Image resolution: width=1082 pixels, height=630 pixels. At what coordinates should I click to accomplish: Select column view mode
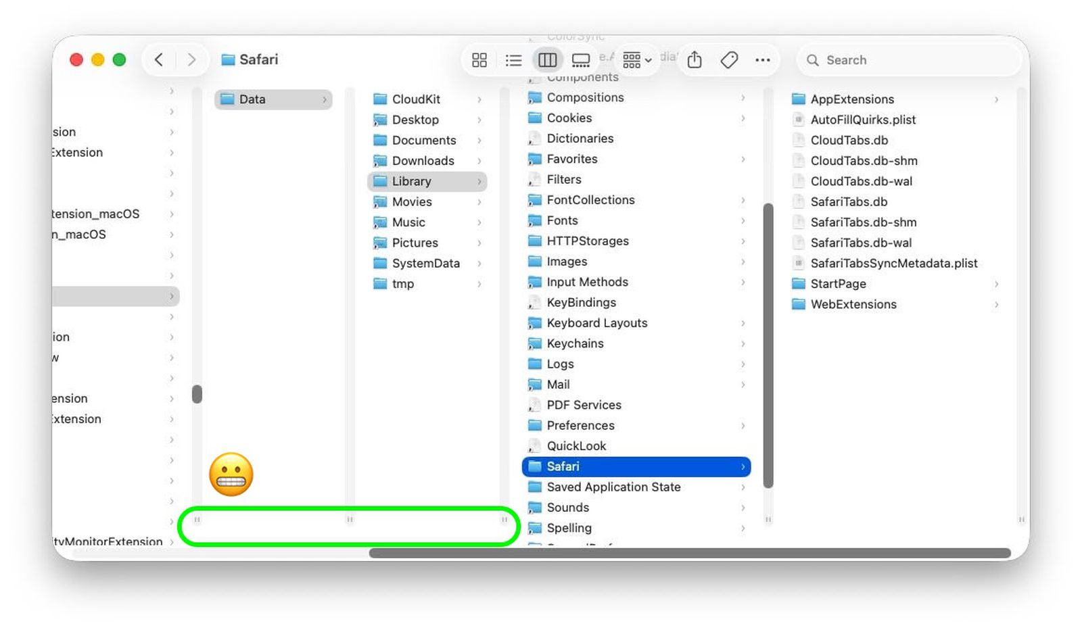(547, 60)
